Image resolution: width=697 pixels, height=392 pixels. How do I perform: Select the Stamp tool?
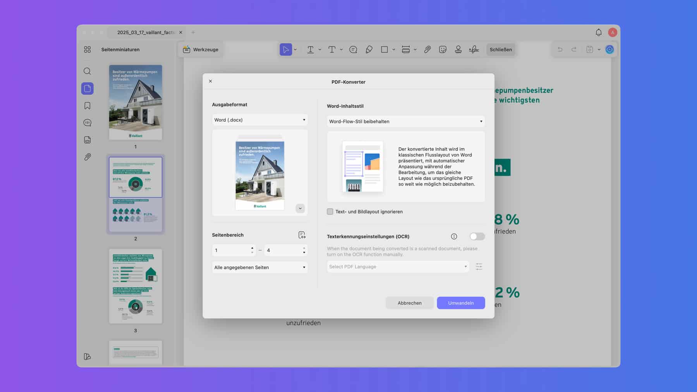point(458,49)
